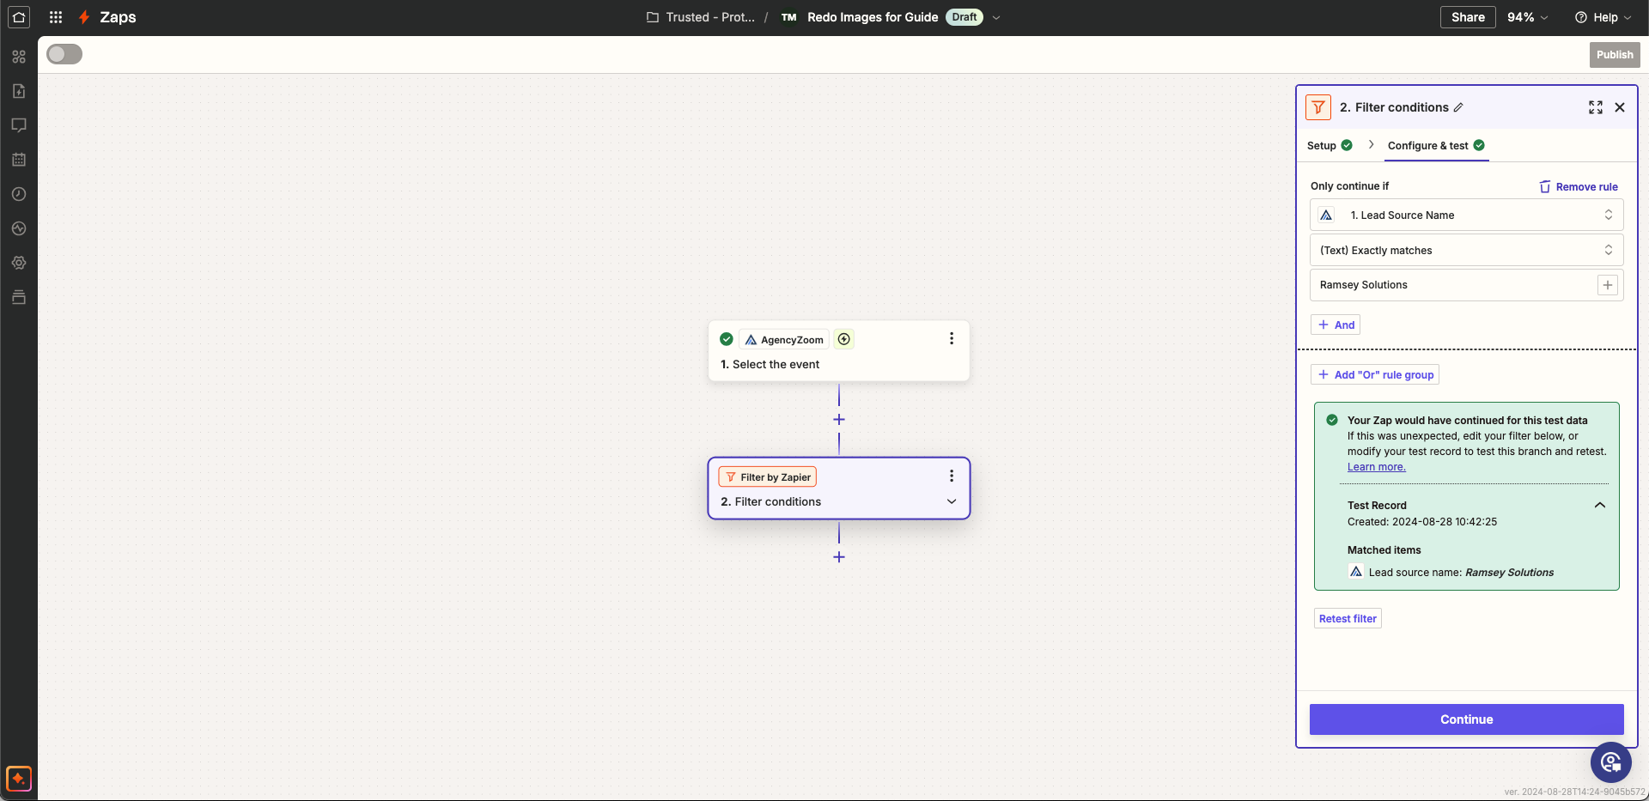Expand filter panel to full screen
The width and height of the screenshot is (1649, 801).
tap(1595, 107)
